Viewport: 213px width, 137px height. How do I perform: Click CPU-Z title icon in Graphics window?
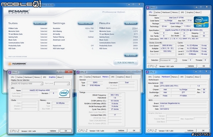(10, 73)
